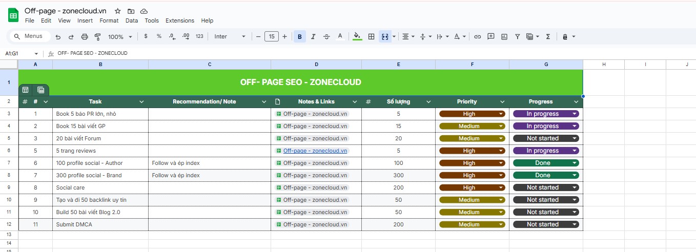Screen dimensions: 696x252
Task: Open text wrapping dropdown
Action: pos(443,36)
